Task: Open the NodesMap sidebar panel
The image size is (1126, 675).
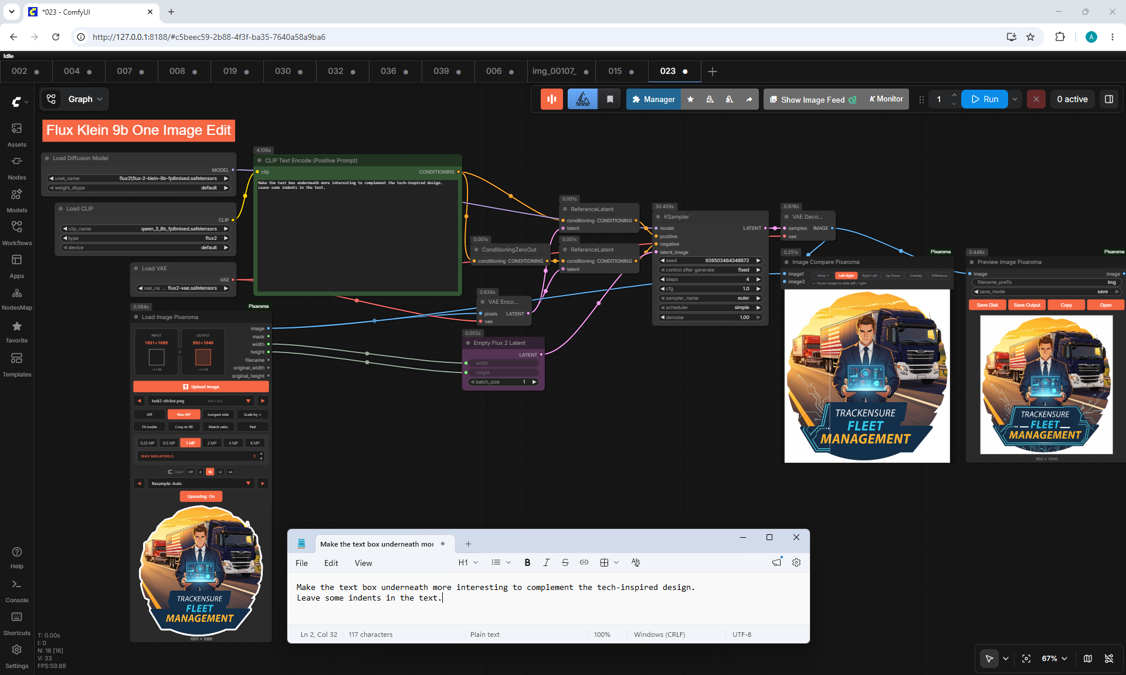Action: pos(16,298)
